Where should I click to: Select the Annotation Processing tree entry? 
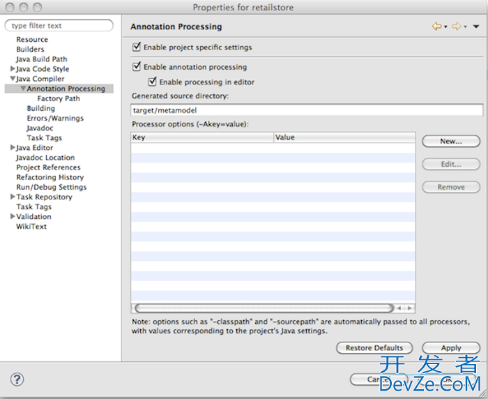66,89
